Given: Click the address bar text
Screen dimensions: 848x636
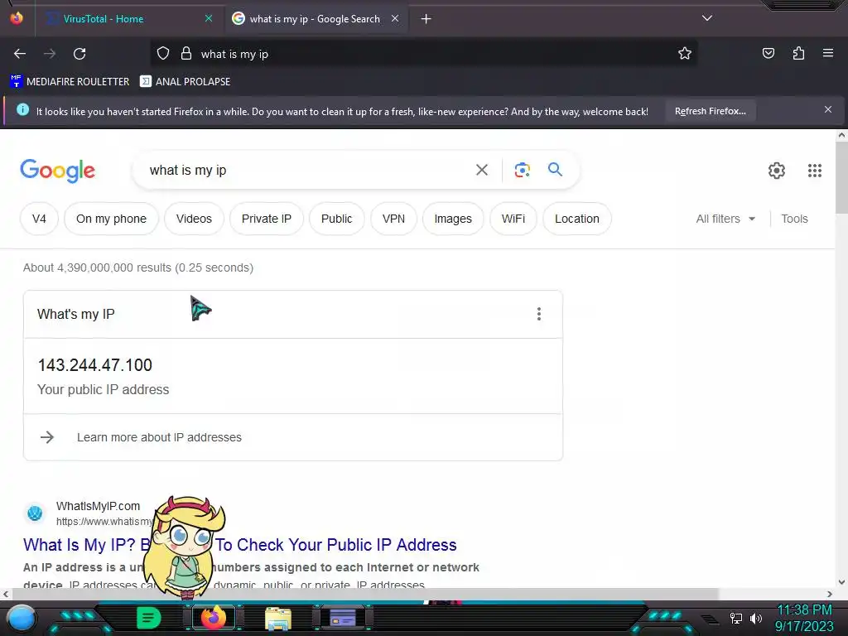Looking at the screenshot, I should coord(234,54).
